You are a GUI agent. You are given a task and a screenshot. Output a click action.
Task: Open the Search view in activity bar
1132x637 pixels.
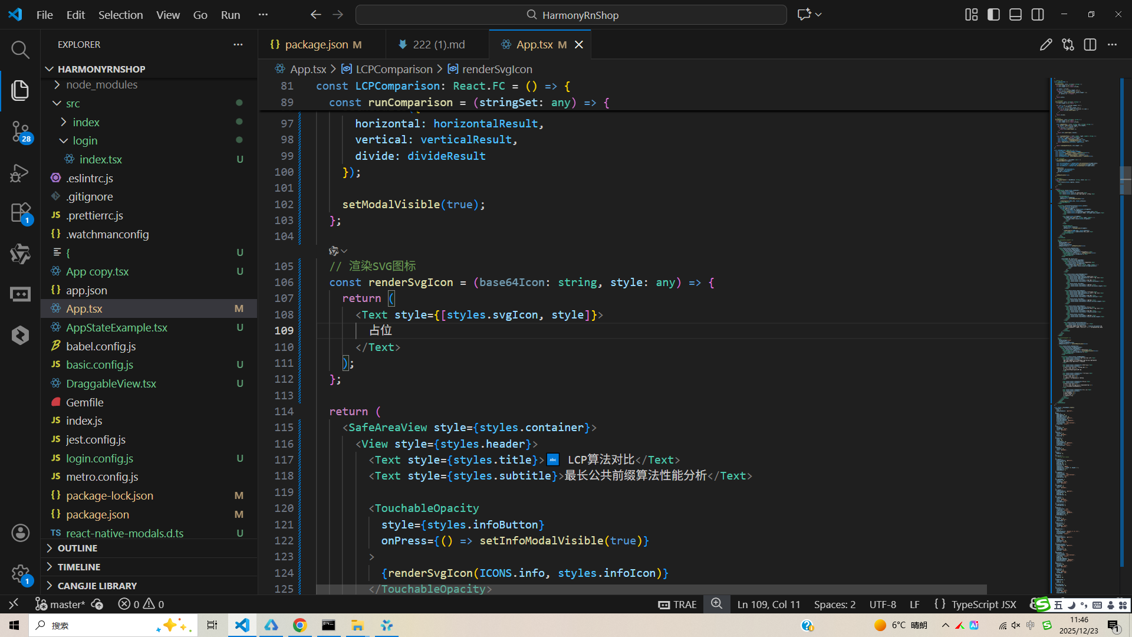20,50
